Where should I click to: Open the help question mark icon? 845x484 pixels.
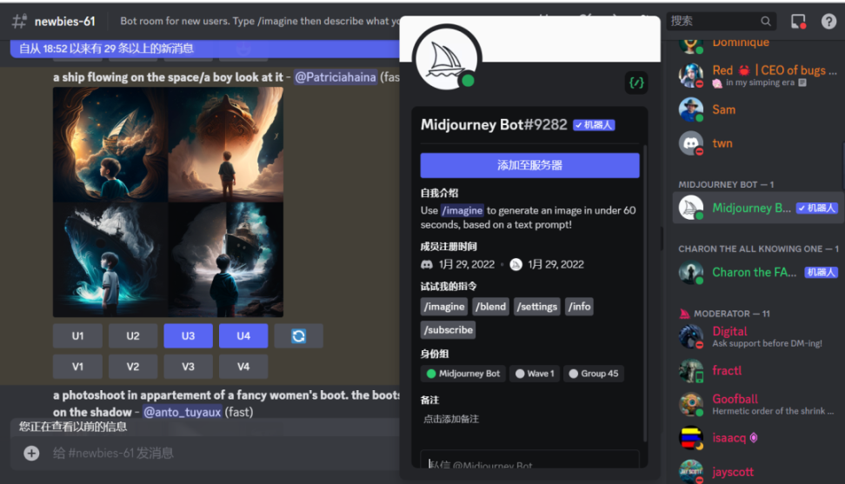(x=828, y=22)
